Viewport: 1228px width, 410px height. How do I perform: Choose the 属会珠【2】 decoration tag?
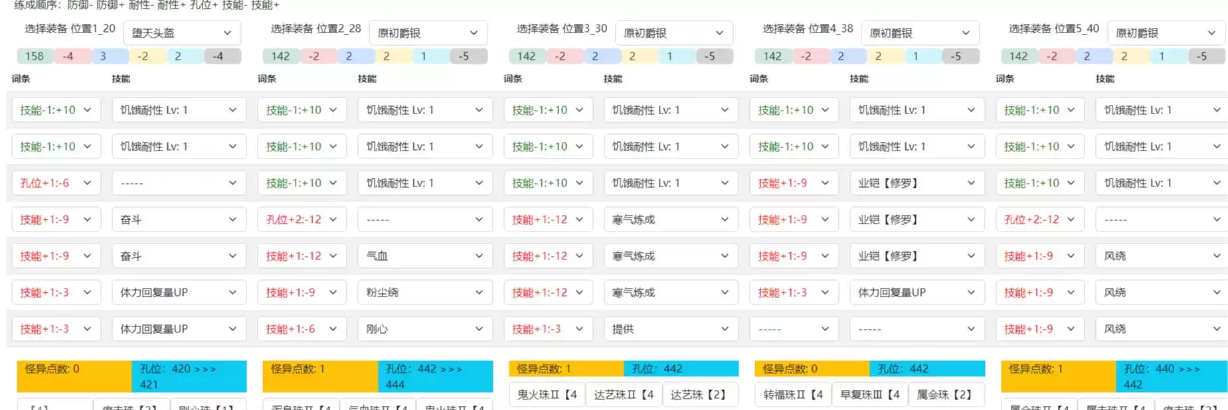(943, 395)
